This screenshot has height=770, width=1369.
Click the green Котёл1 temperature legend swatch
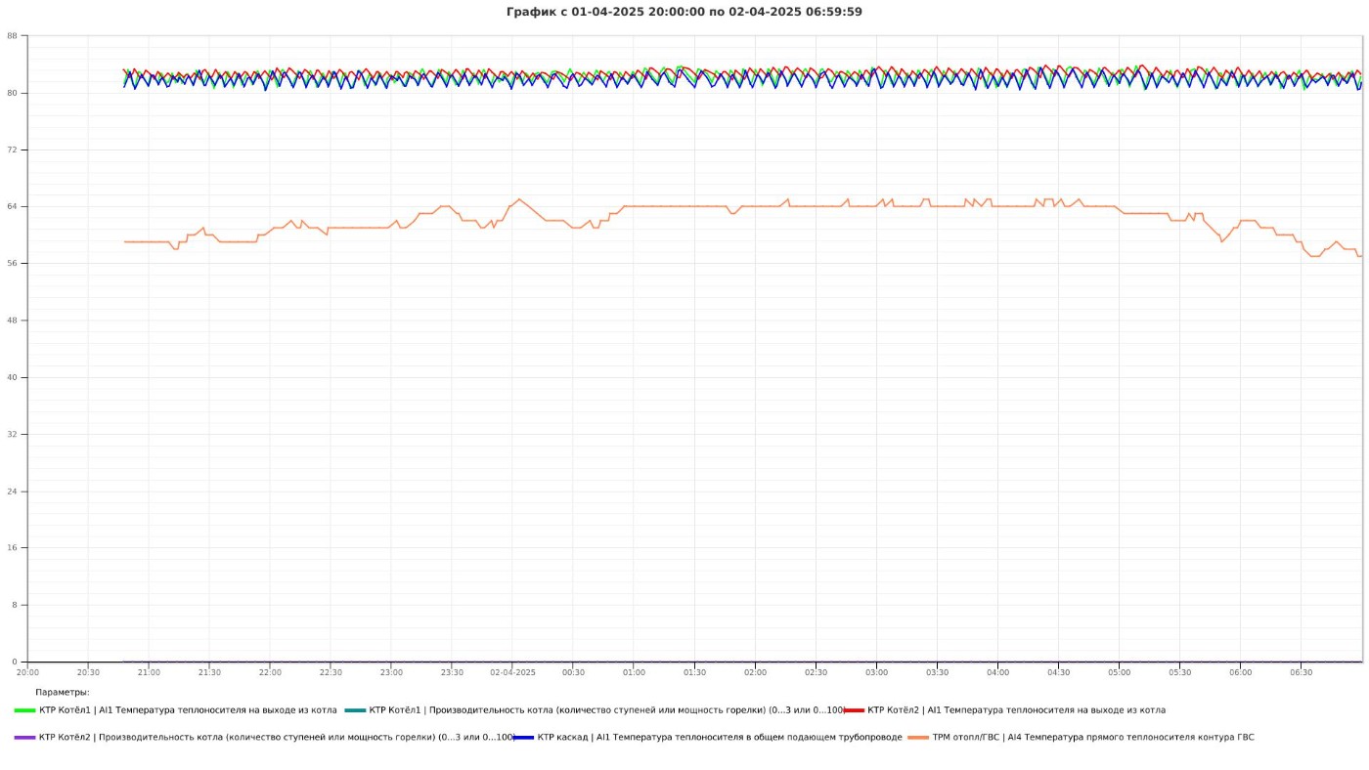(24, 710)
